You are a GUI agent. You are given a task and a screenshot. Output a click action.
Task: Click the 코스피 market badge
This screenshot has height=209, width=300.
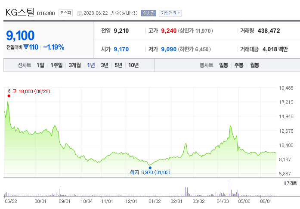(x=65, y=13)
